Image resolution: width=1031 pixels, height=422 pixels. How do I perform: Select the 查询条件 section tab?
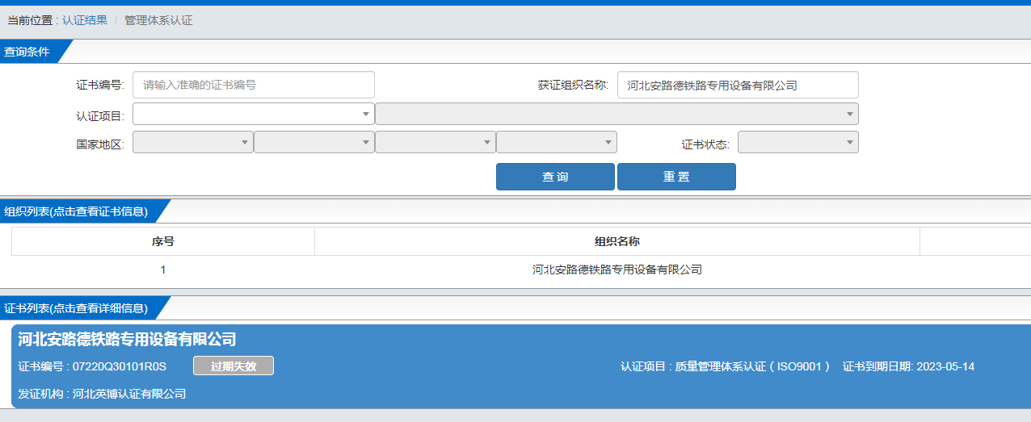31,52
